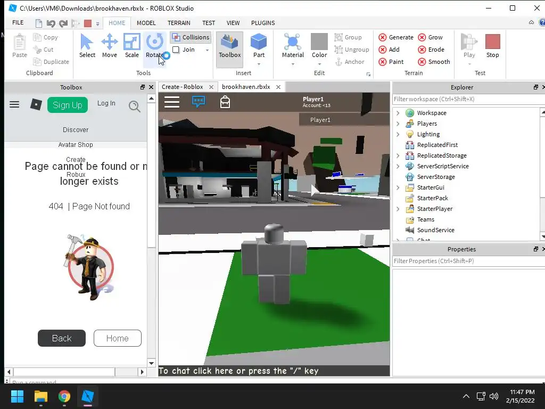Image resolution: width=545 pixels, height=409 pixels.
Task: Click the Copy command
Action: [x=46, y=37]
